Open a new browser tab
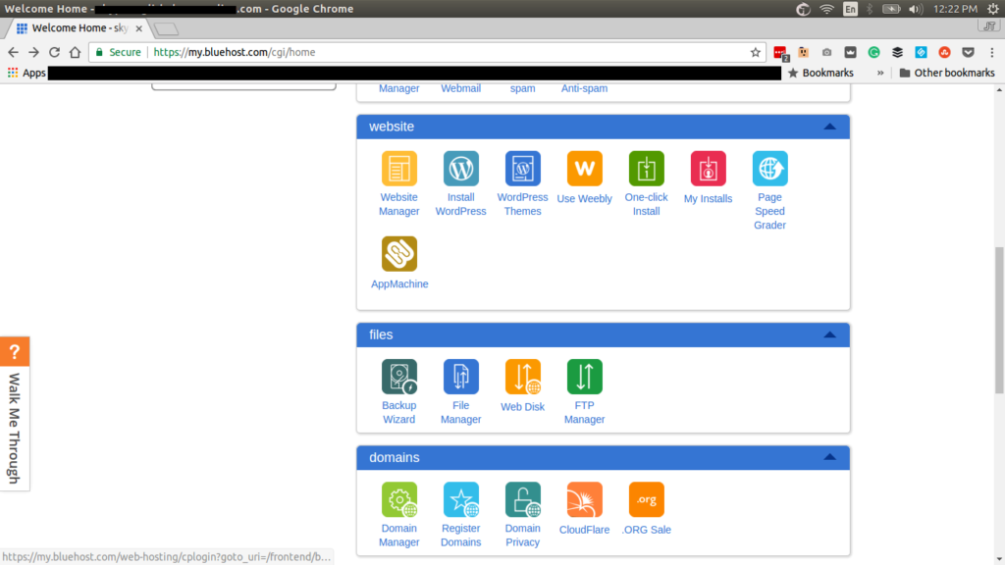 [x=166, y=28]
